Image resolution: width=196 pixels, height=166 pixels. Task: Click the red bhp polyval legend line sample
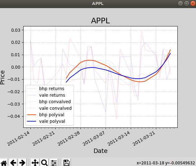(31, 115)
